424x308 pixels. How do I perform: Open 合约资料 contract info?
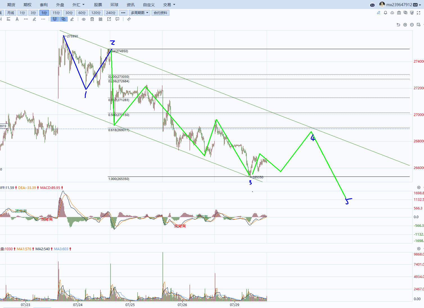(160, 13)
